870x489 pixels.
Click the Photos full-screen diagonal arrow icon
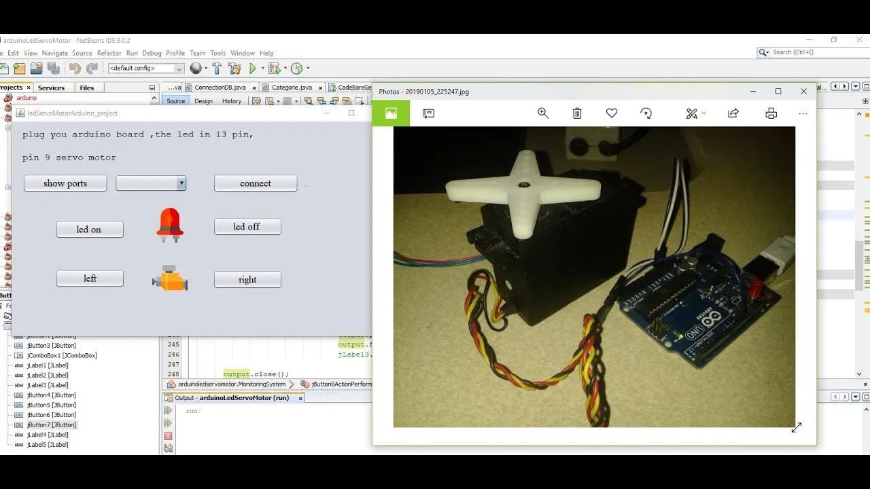pyautogui.click(x=797, y=427)
